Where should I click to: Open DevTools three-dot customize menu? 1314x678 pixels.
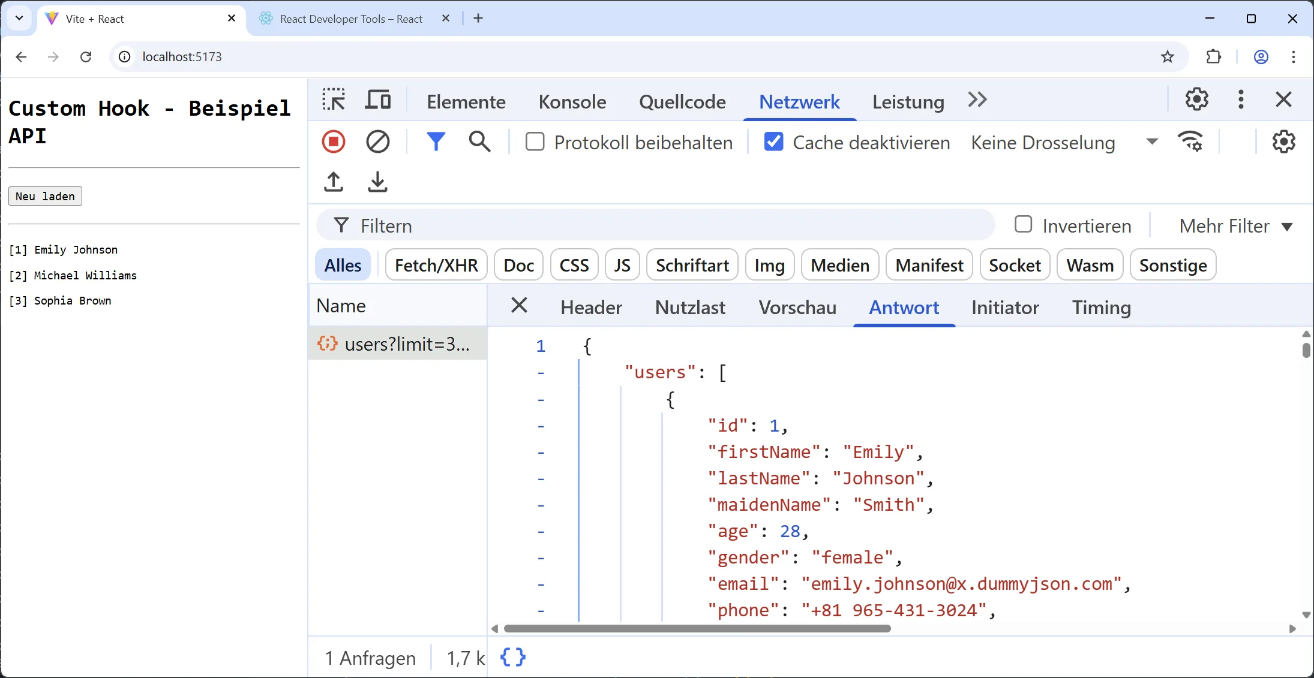[1241, 100]
